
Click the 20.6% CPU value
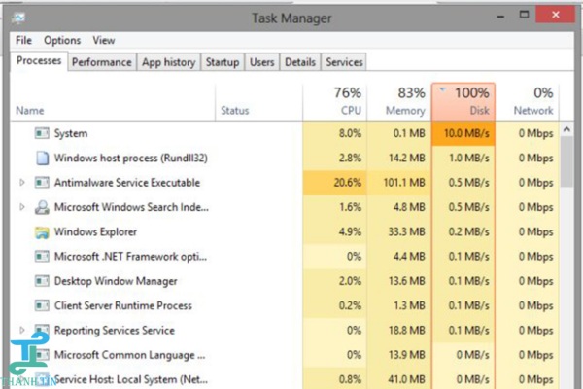[x=347, y=183]
